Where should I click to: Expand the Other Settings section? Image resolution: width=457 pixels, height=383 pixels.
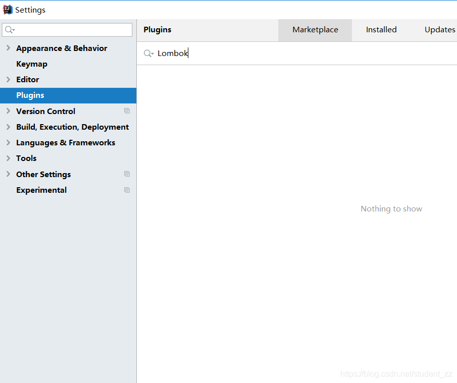(8, 174)
